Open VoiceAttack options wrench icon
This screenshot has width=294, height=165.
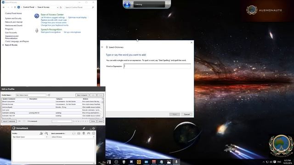84,128
